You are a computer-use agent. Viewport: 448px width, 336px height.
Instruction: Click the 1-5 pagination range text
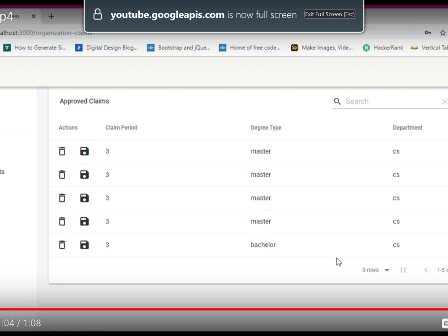point(442,270)
